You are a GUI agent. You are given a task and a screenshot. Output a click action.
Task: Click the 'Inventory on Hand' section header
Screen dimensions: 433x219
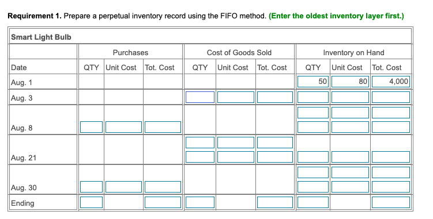coord(353,53)
